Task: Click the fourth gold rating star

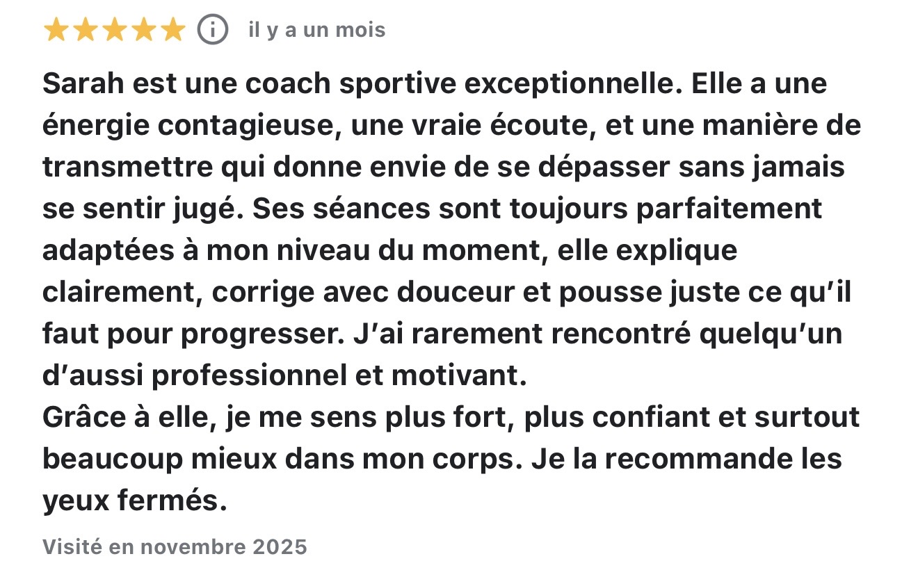Action: coord(143,31)
